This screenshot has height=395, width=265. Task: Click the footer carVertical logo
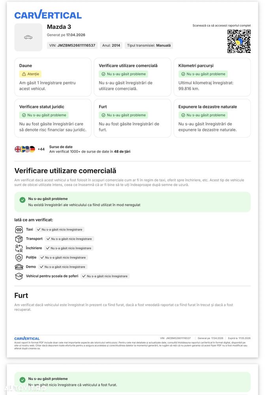[27, 338]
